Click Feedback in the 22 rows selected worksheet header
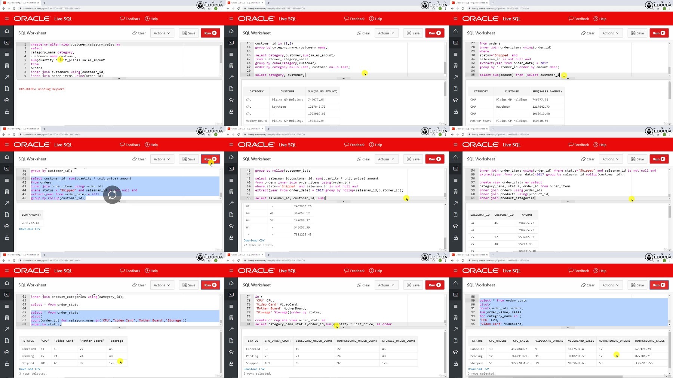673x378 pixels. [x=354, y=145]
